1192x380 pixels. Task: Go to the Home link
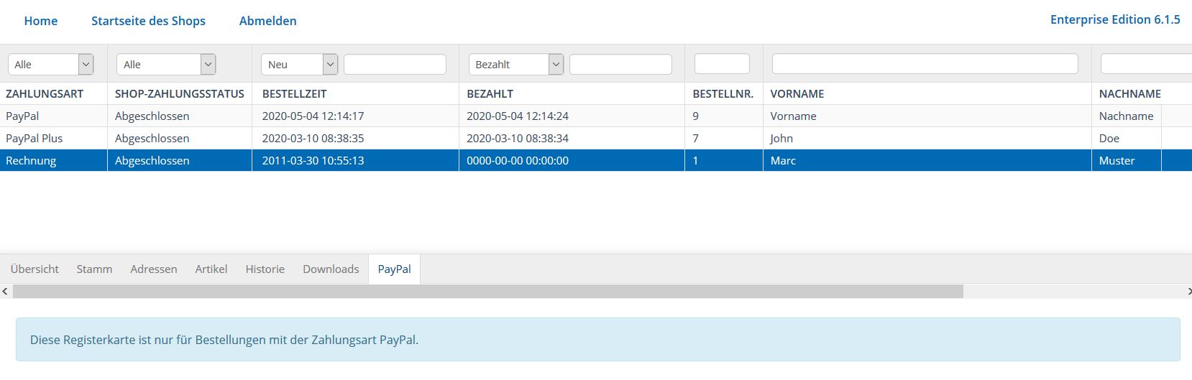41,21
